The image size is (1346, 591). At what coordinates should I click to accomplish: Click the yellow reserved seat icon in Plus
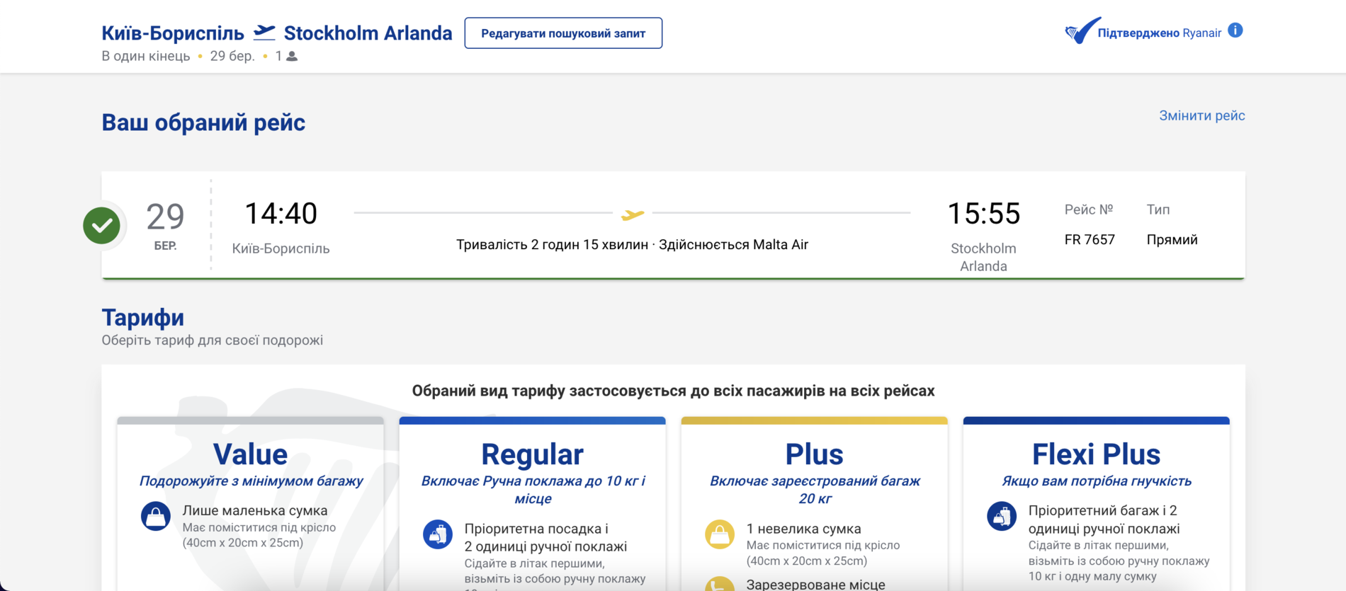coord(720,585)
